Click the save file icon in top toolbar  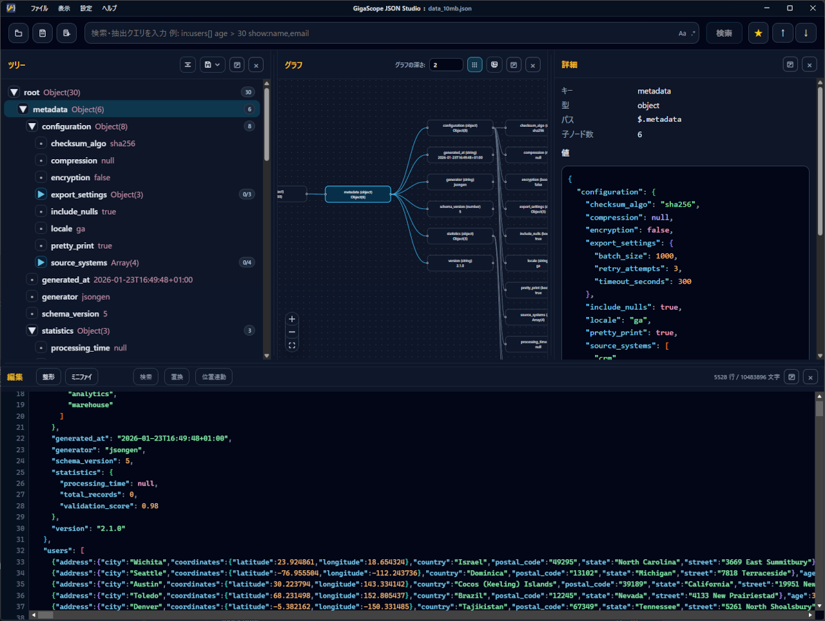(x=43, y=33)
